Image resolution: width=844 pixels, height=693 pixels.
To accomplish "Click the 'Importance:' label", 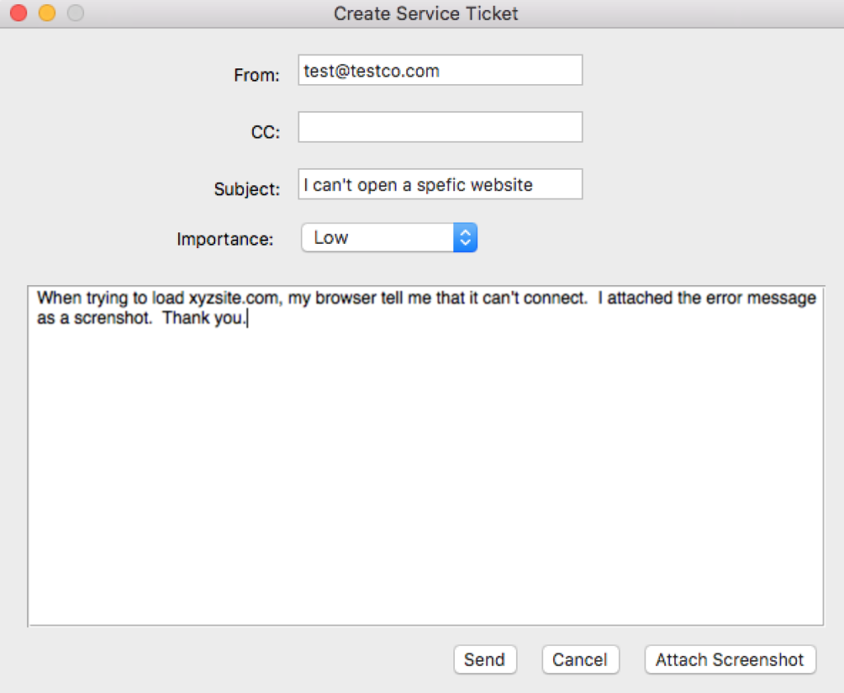I will tap(225, 239).
